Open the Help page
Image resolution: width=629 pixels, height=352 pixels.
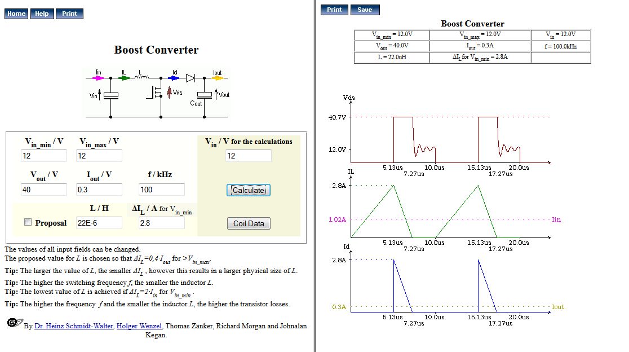(x=42, y=14)
